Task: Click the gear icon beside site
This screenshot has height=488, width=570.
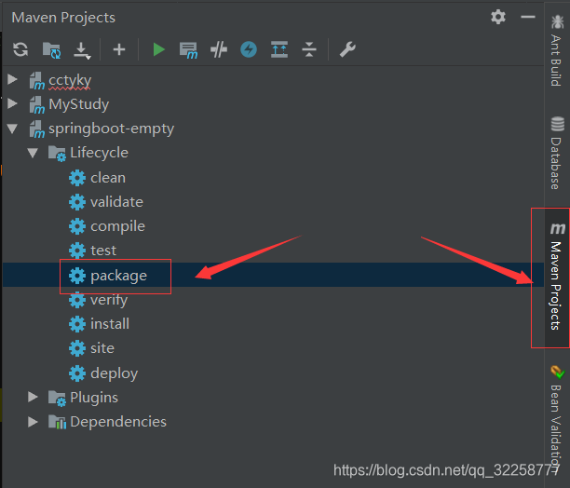Action: point(77,348)
